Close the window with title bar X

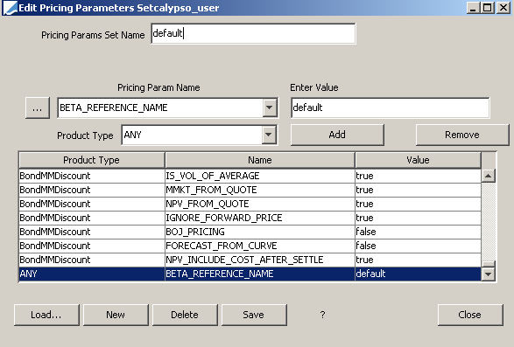503,8
